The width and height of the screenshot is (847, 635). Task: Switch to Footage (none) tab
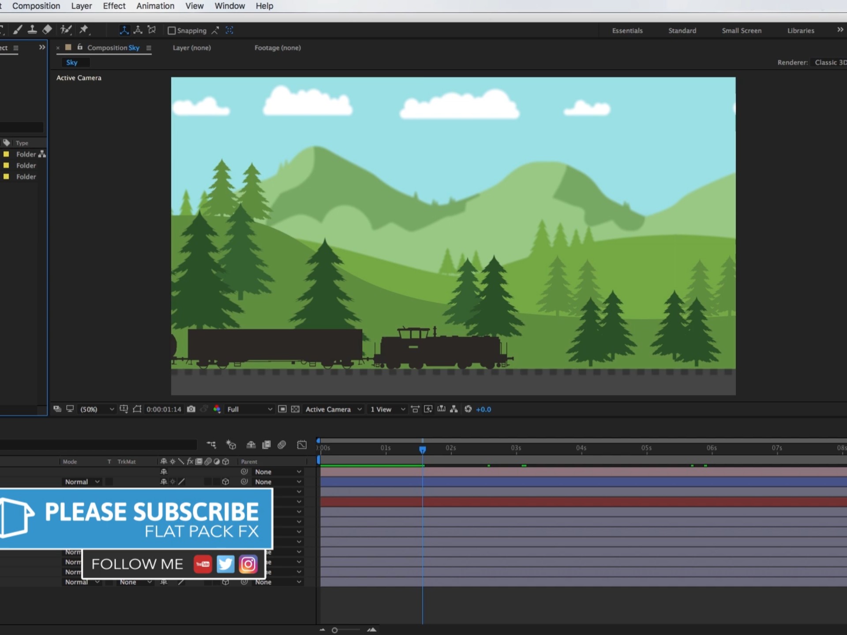click(x=277, y=48)
